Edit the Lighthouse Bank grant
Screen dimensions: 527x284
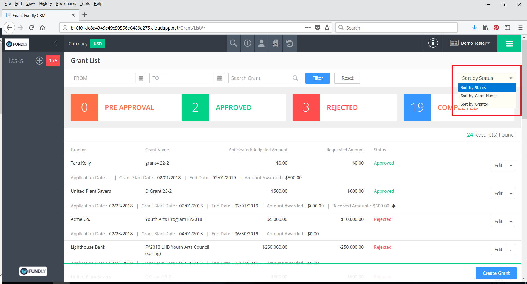click(498, 250)
